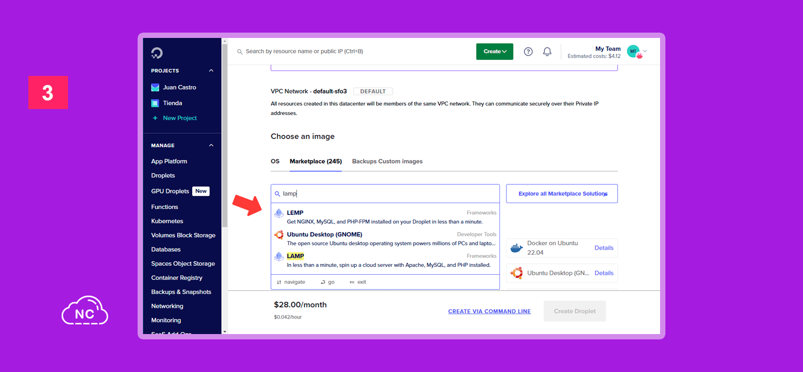Open Networking in sidebar

(x=167, y=306)
